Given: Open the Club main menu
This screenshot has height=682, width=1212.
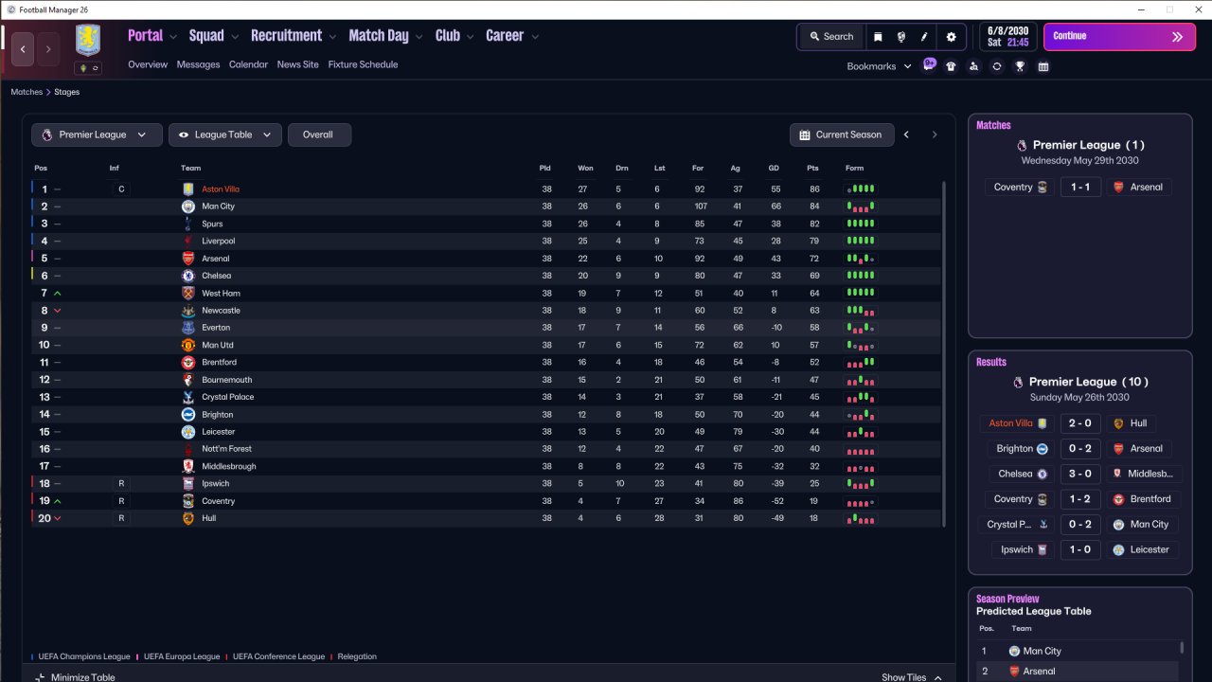Looking at the screenshot, I should point(448,36).
